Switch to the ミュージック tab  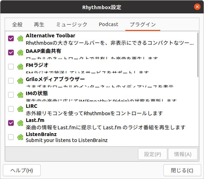tap(72, 24)
